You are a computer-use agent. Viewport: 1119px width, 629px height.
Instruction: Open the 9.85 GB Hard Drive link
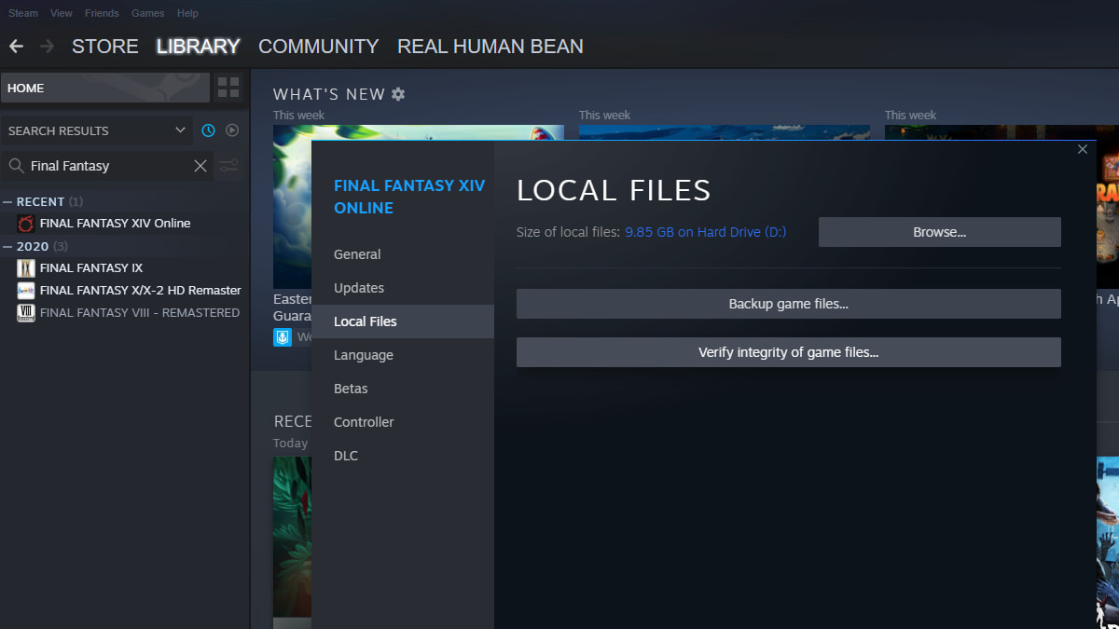[x=705, y=232]
